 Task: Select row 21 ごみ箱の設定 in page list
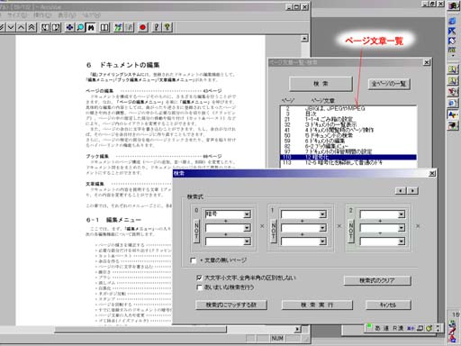tap(348, 119)
